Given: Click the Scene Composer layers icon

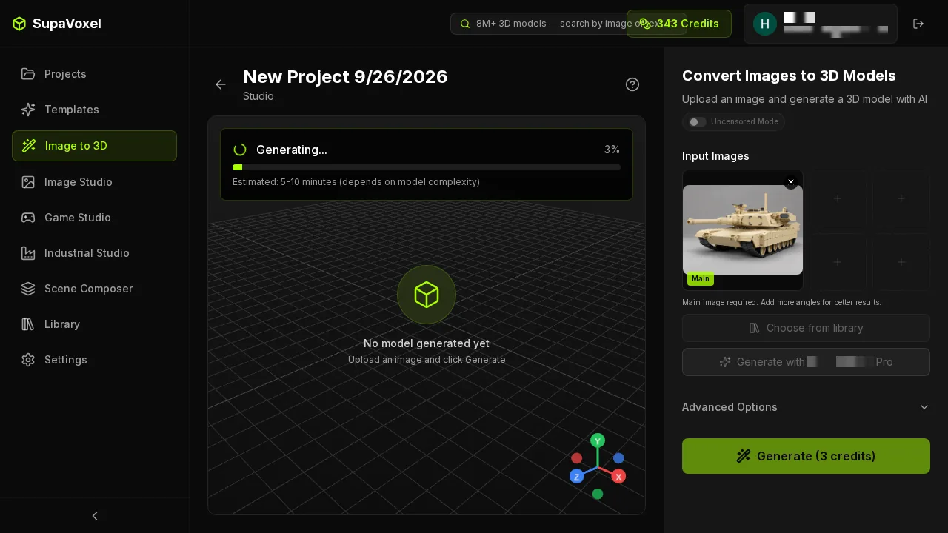Looking at the screenshot, I should pos(28,289).
